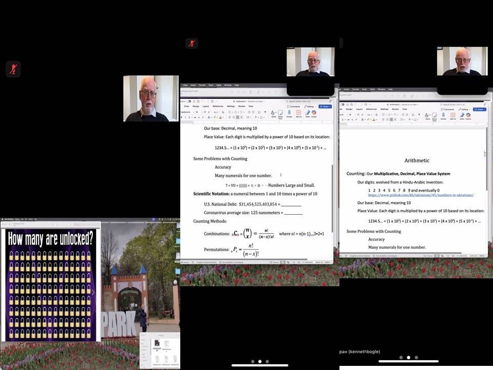Viewport: 493px width, 370px height.
Task: Click the Styles gallery icon in right Word window
Action: (427, 114)
